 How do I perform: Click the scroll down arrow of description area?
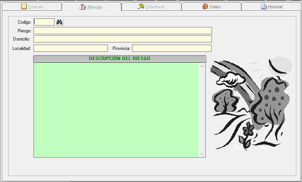202,154
